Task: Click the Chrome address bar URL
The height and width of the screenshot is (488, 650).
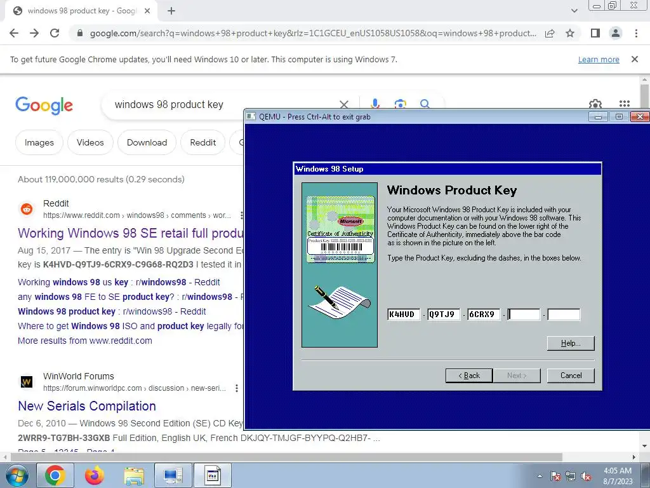Action: pyautogui.click(x=313, y=33)
